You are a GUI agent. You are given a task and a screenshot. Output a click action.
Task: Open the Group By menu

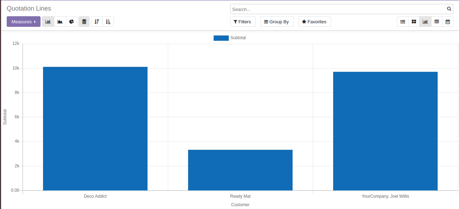277,22
